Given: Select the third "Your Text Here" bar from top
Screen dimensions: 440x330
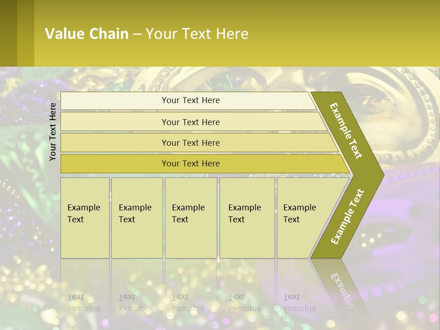Looking at the screenshot, I should click(x=190, y=143).
